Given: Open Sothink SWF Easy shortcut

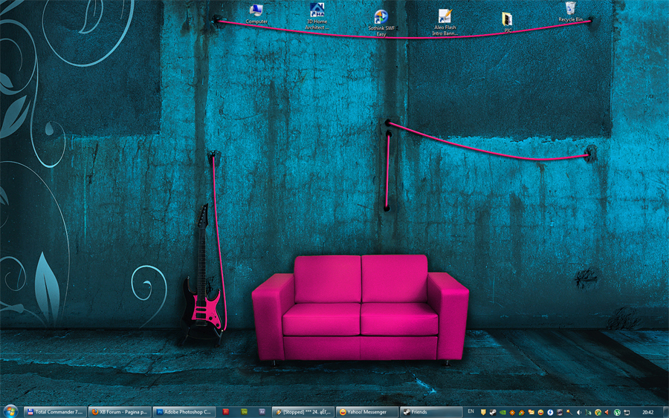Looking at the screenshot, I should 381,23.
